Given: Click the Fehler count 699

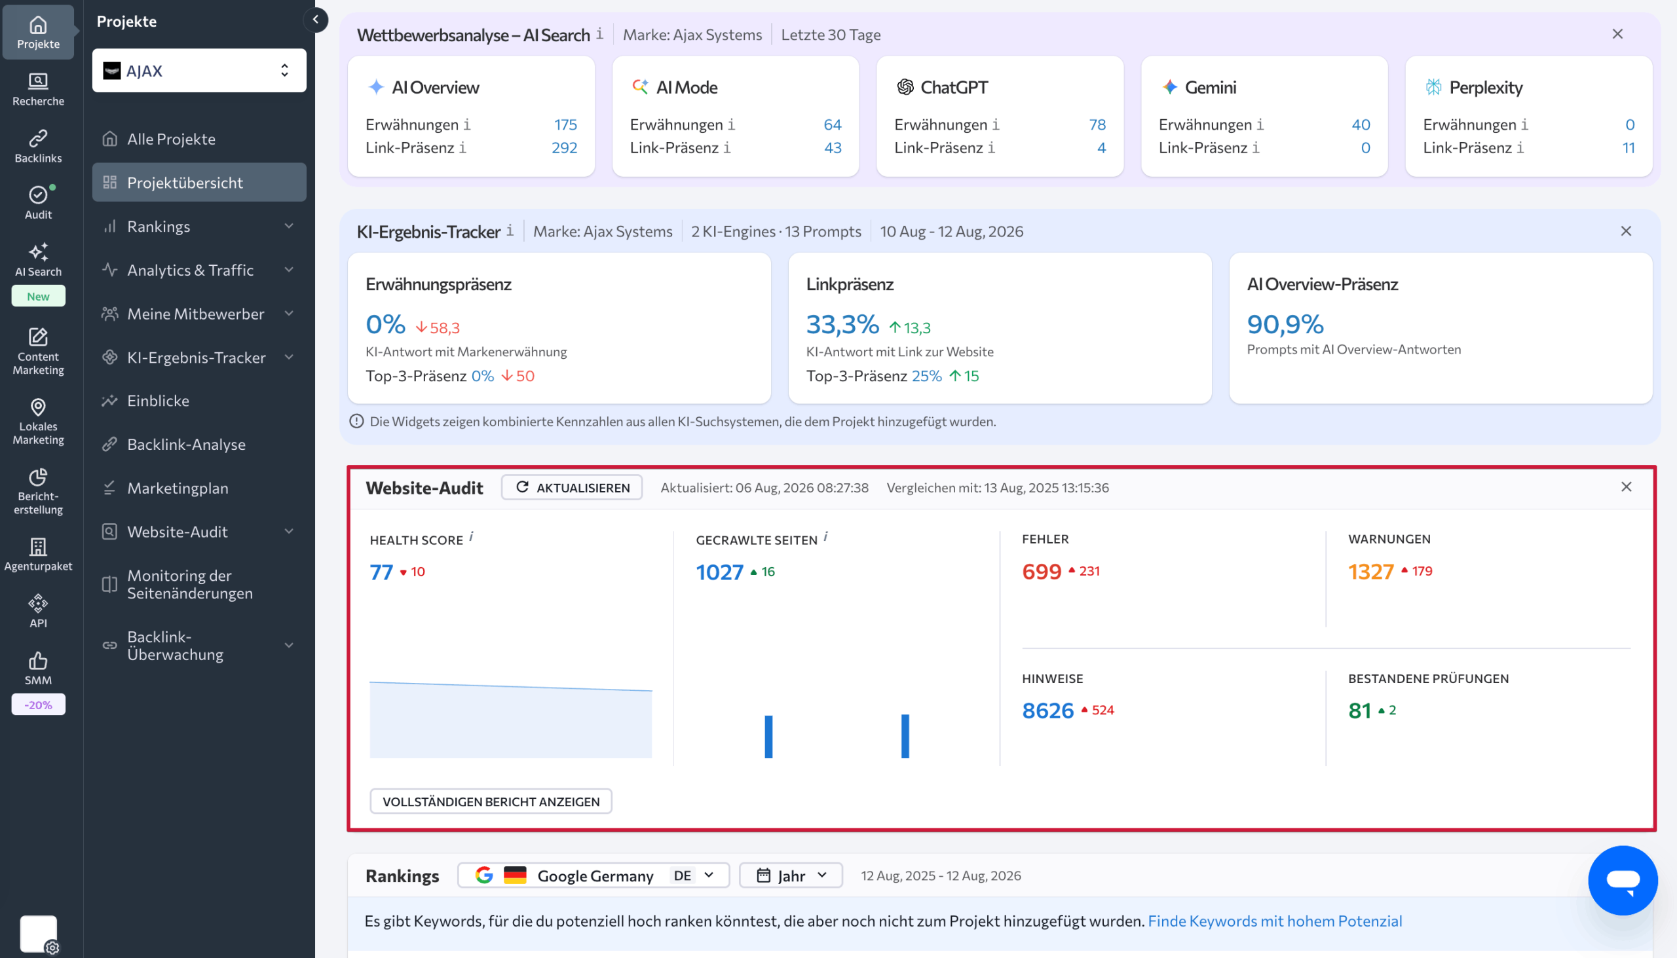Looking at the screenshot, I should [1041, 571].
